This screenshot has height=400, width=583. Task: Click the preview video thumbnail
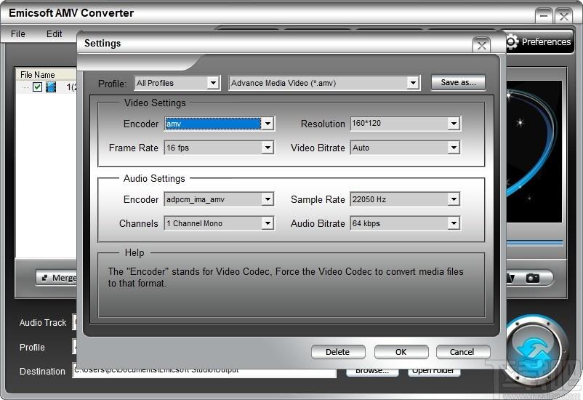[x=534, y=151]
